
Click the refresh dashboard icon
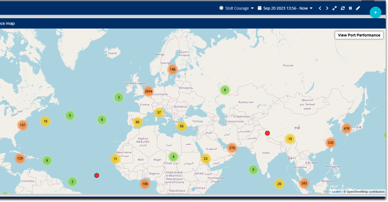click(x=343, y=8)
